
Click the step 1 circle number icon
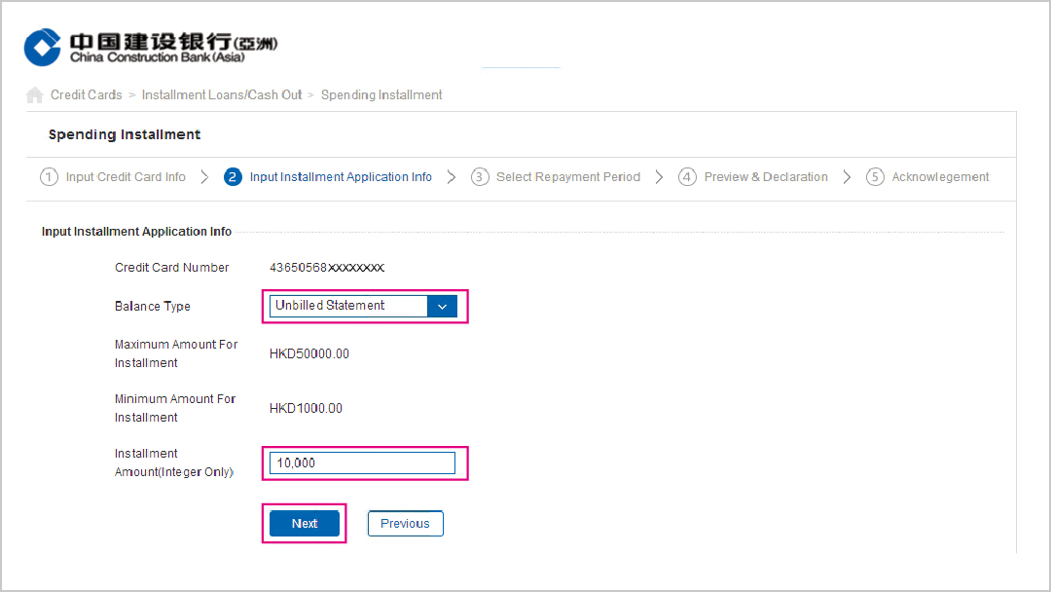tap(49, 177)
